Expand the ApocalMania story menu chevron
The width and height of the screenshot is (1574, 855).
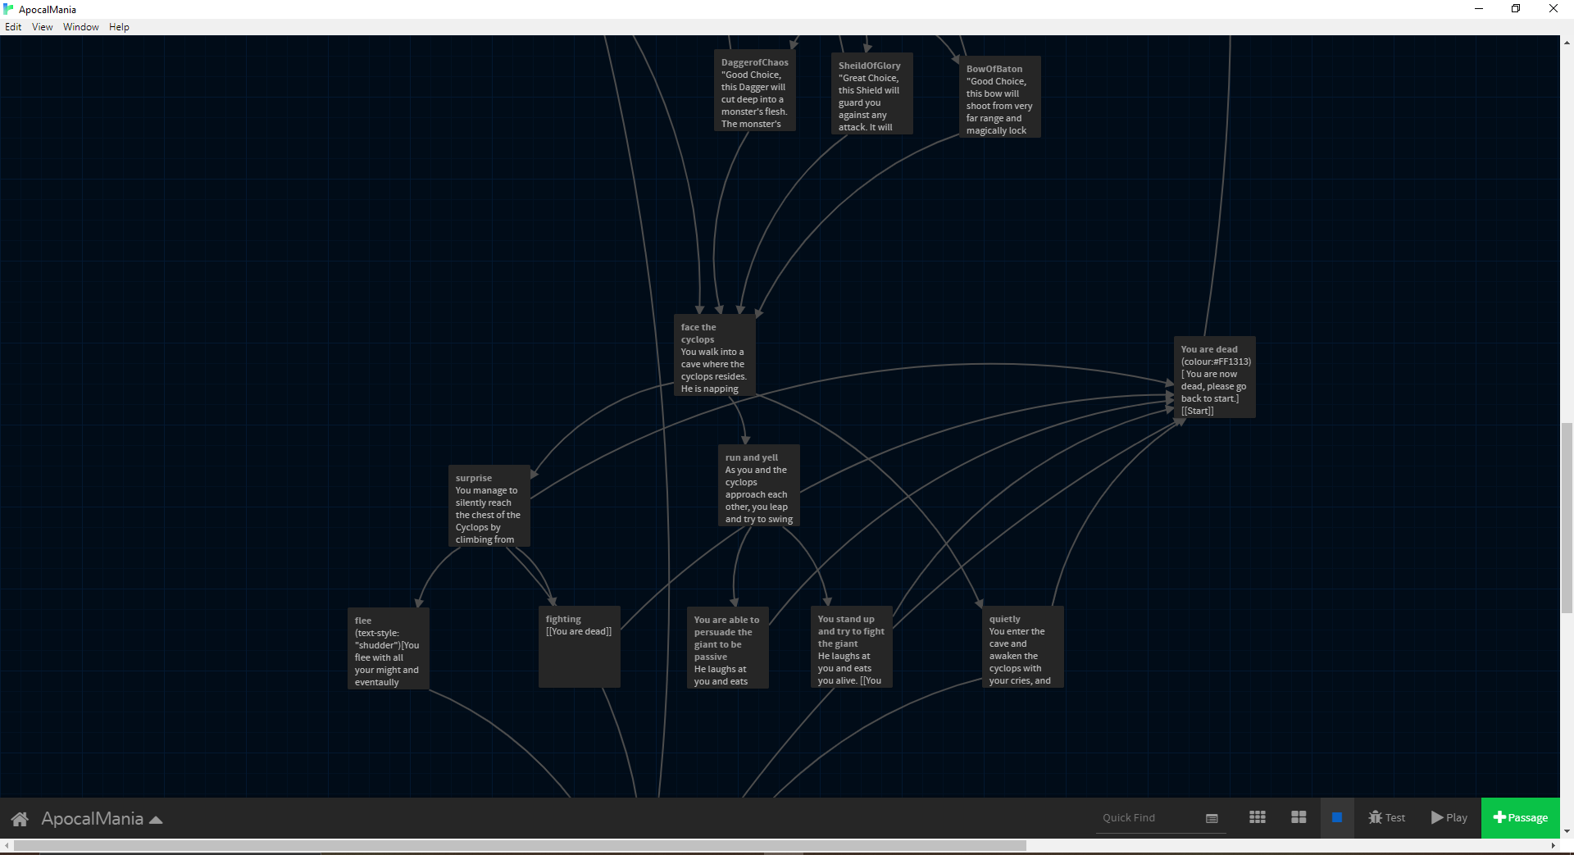(x=156, y=819)
